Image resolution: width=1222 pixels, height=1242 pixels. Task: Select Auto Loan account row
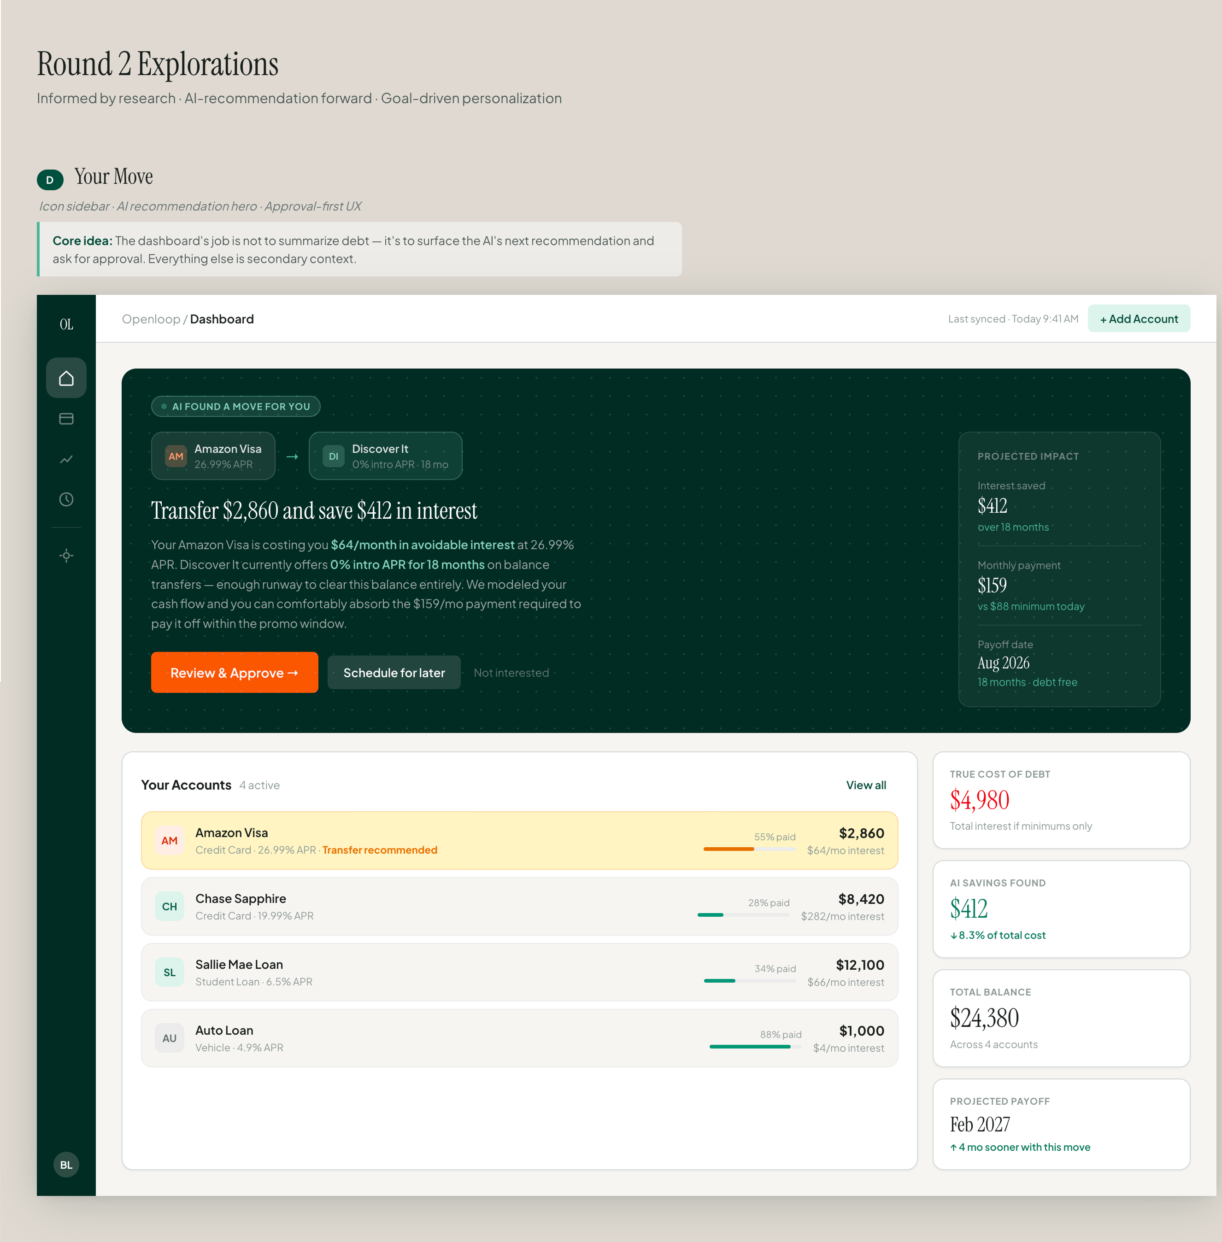pos(519,1039)
